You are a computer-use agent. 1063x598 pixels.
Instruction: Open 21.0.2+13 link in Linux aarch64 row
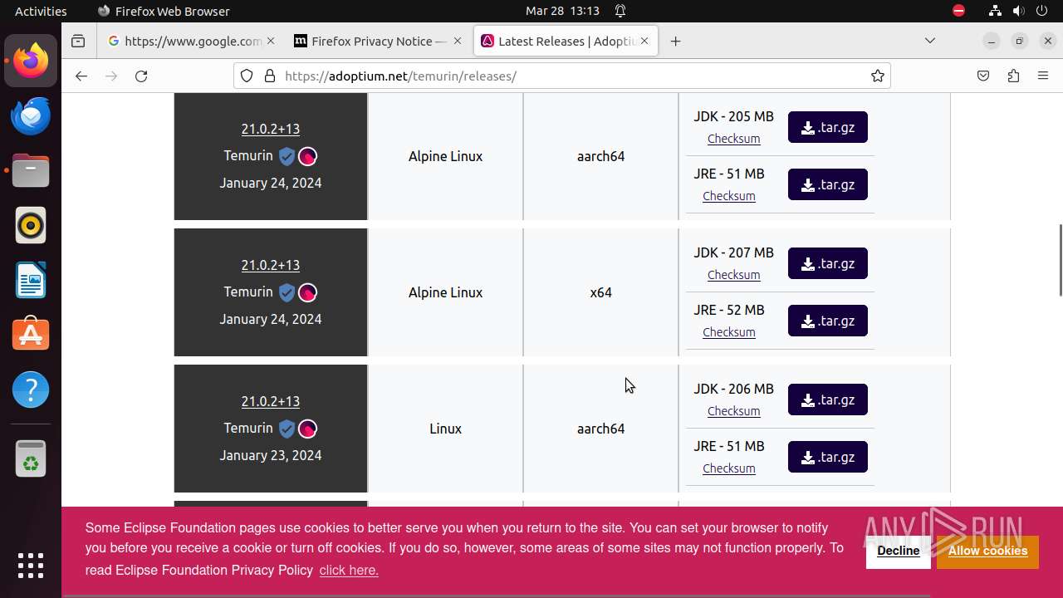pos(271,401)
